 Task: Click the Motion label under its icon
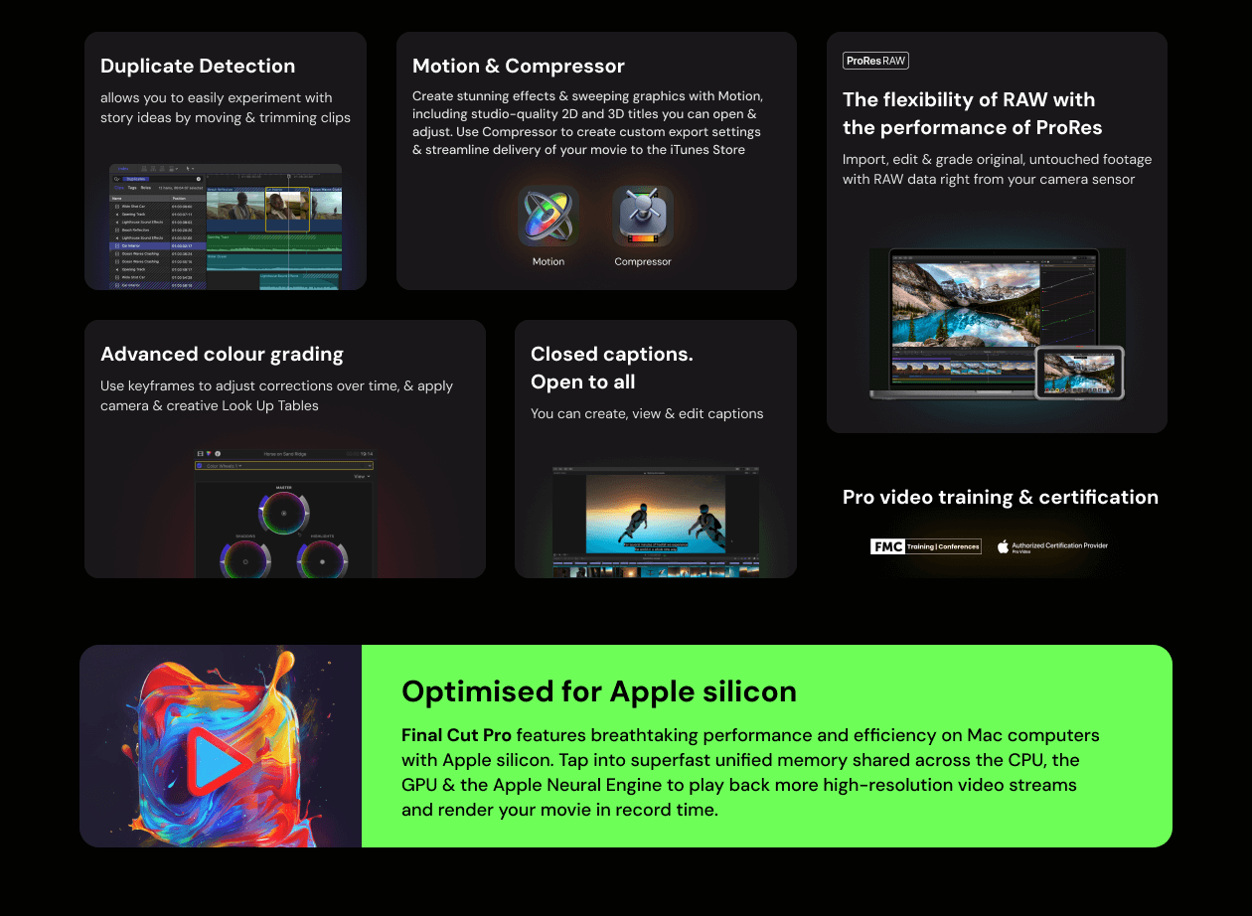click(548, 261)
